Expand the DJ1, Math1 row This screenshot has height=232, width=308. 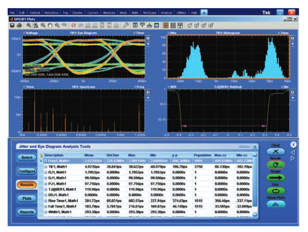[x=46, y=178]
